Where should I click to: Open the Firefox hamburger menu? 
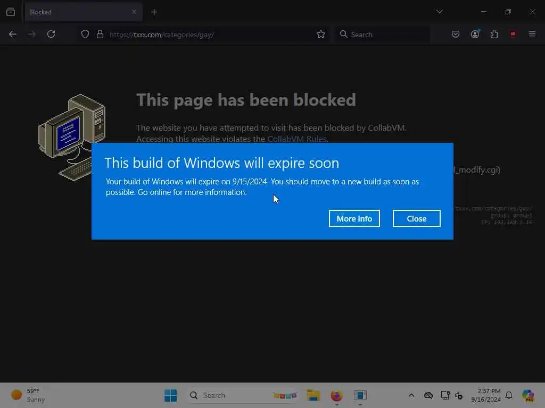(x=532, y=35)
